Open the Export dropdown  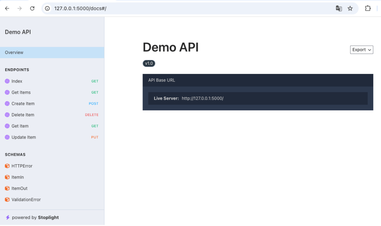click(361, 49)
